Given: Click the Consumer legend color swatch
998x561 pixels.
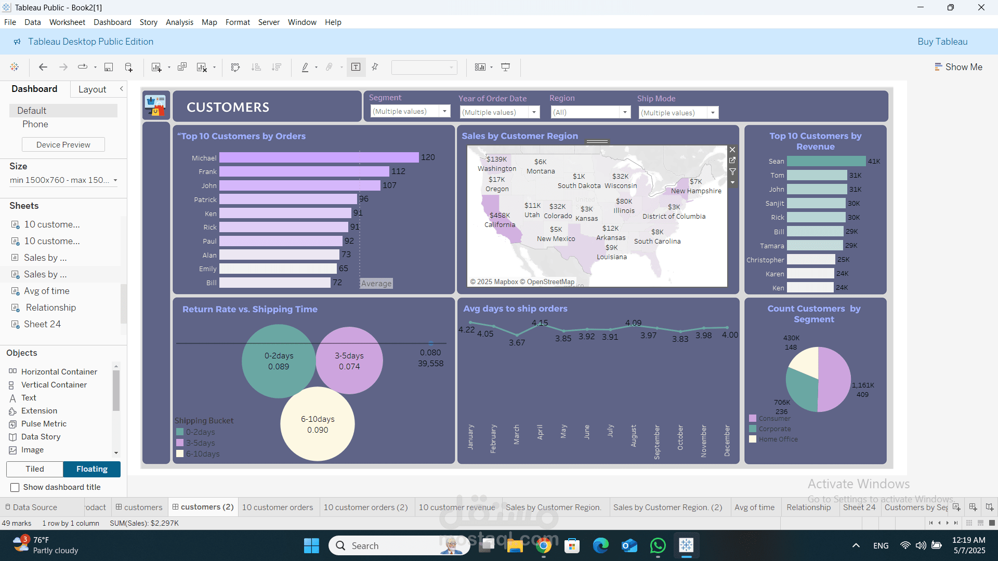Looking at the screenshot, I should click(x=753, y=418).
